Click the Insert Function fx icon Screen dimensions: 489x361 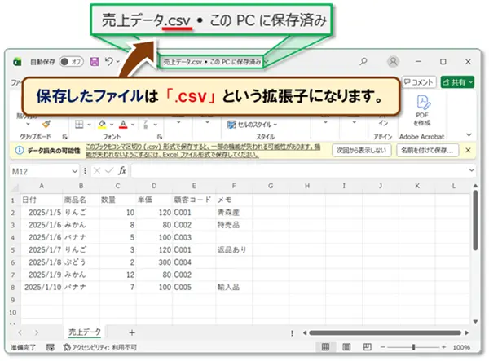(x=122, y=171)
